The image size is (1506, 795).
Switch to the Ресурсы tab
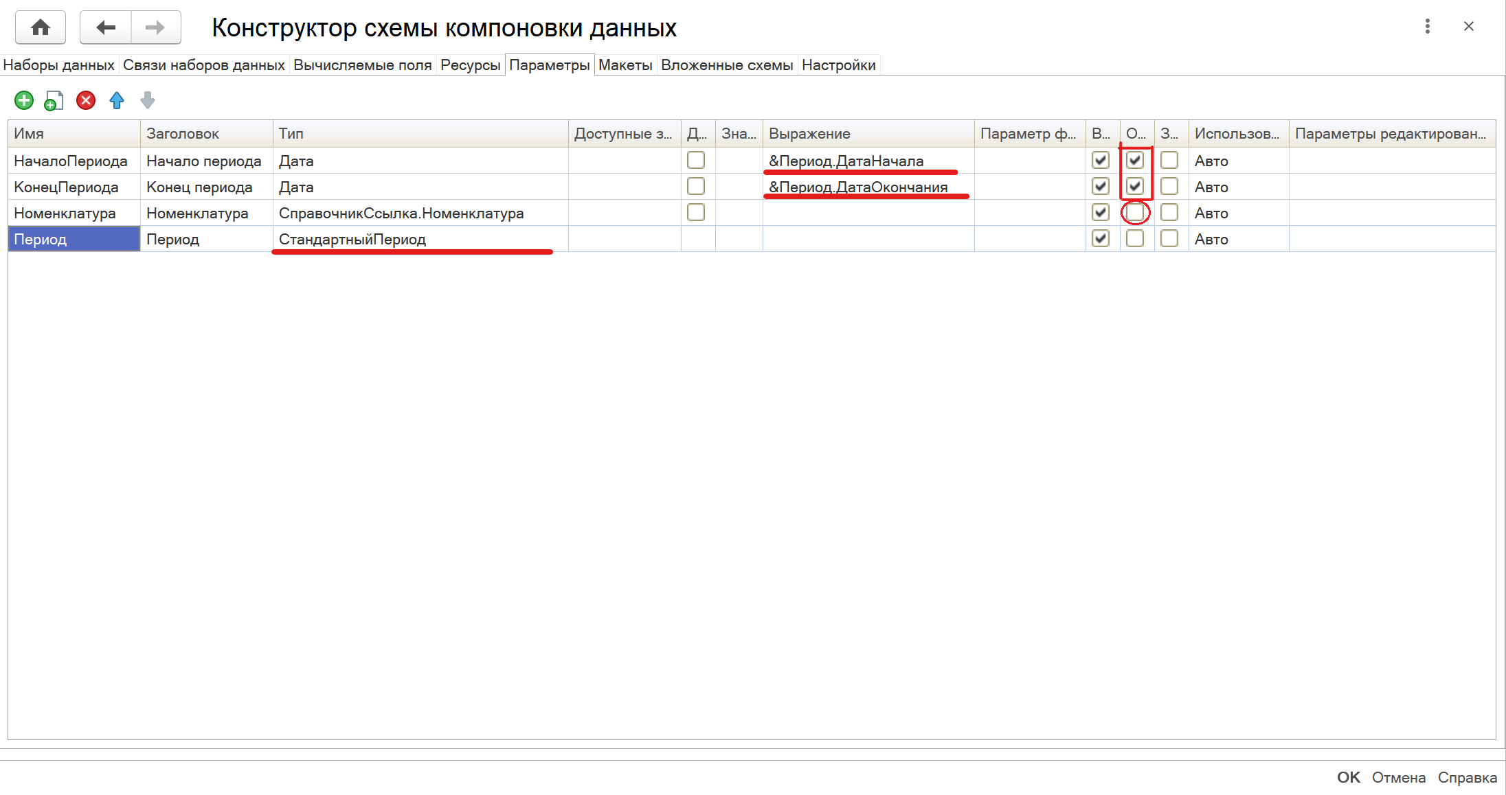(x=471, y=65)
